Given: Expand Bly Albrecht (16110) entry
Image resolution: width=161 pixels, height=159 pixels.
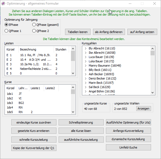Looking at the screenshot, I should tap(86, 48).
